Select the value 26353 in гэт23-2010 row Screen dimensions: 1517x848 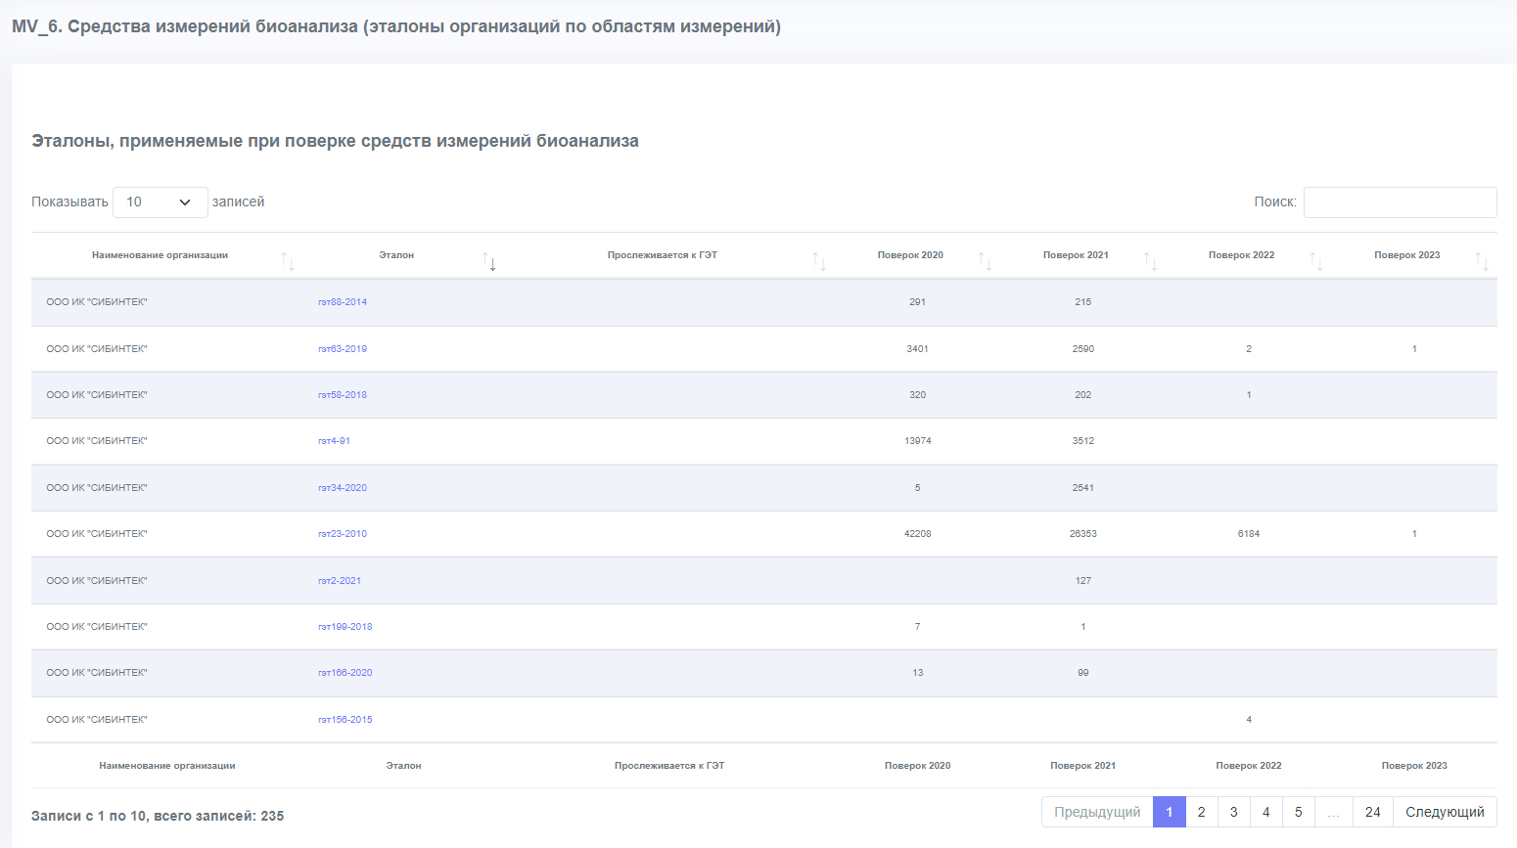(1083, 534)
